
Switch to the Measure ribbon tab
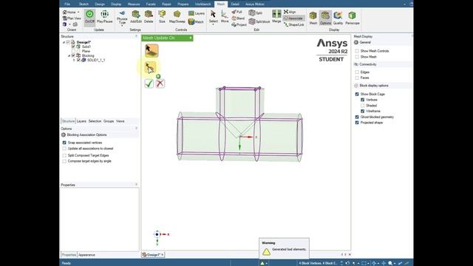pos(133,4)
